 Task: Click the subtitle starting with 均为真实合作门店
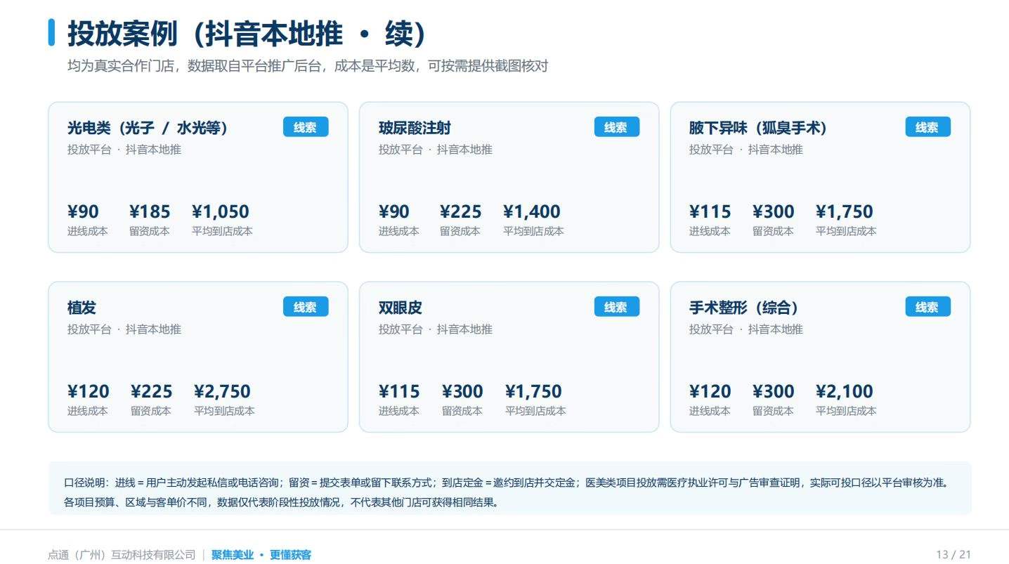click(x=308, y=66)
